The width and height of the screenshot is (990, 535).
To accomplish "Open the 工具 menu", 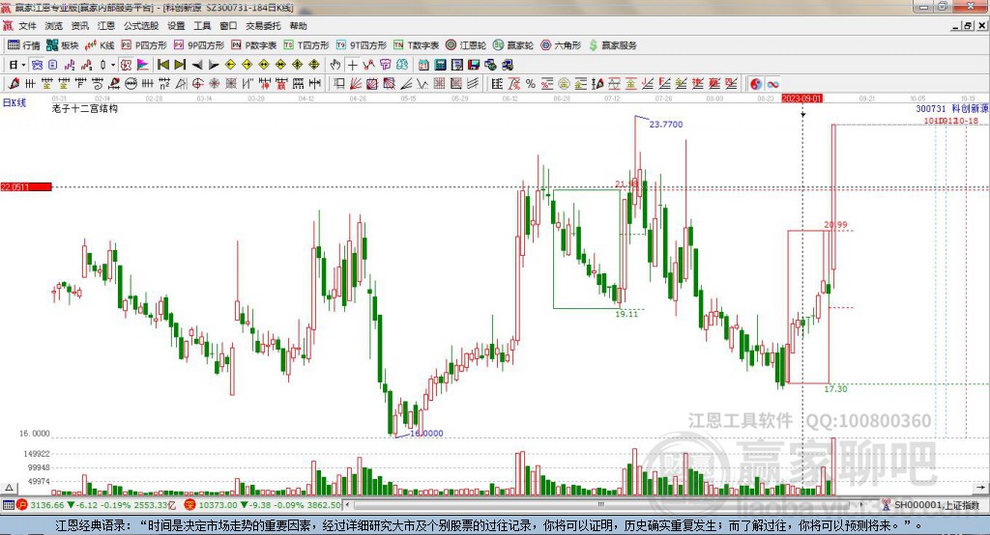I will [x=202, y=26].
